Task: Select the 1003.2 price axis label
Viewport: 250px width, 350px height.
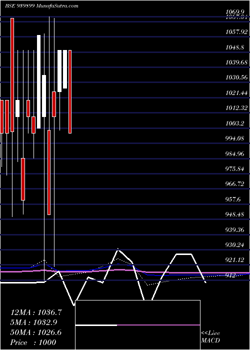Action: (x=234, y=123)
